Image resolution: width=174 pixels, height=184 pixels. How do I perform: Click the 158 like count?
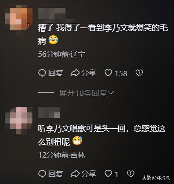point(121,74)
